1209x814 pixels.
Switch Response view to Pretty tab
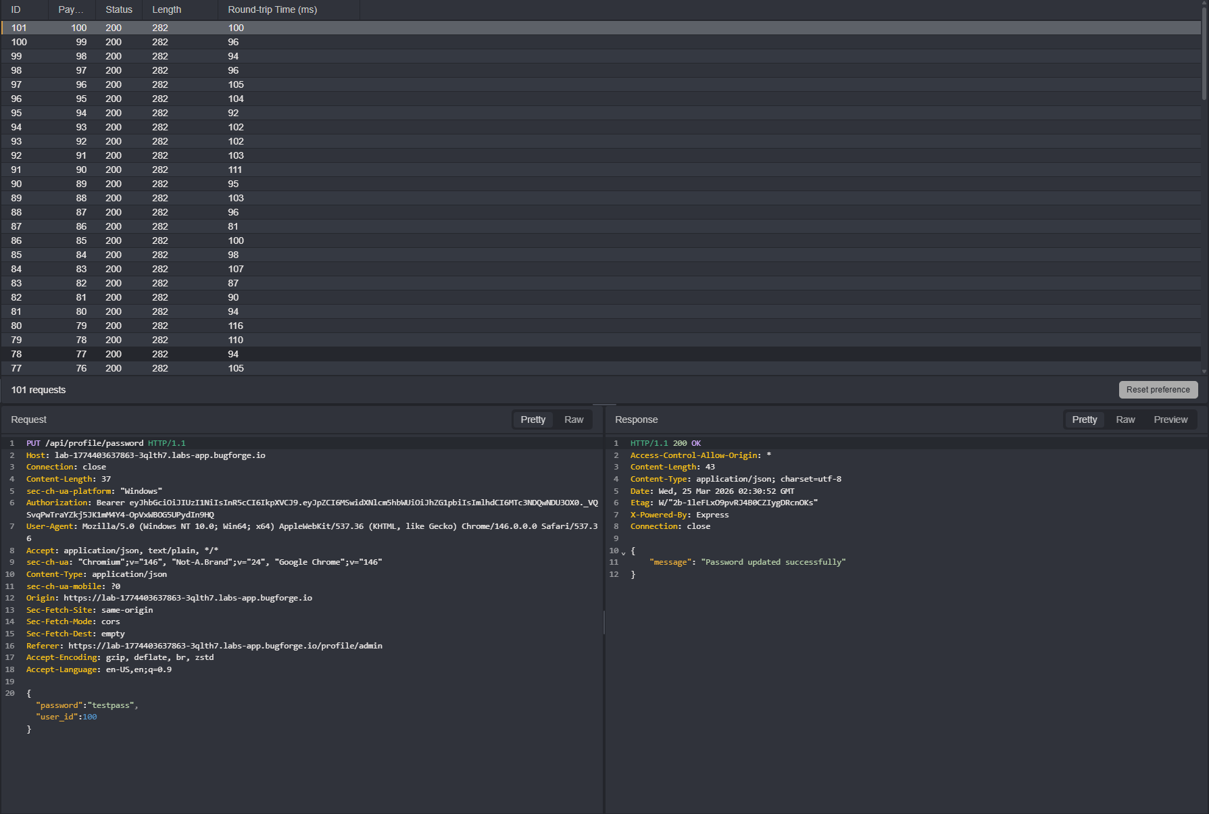point(1084,419)
